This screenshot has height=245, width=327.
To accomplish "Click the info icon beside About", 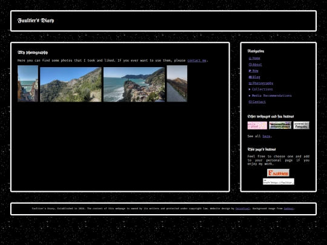I will [250, 65].
